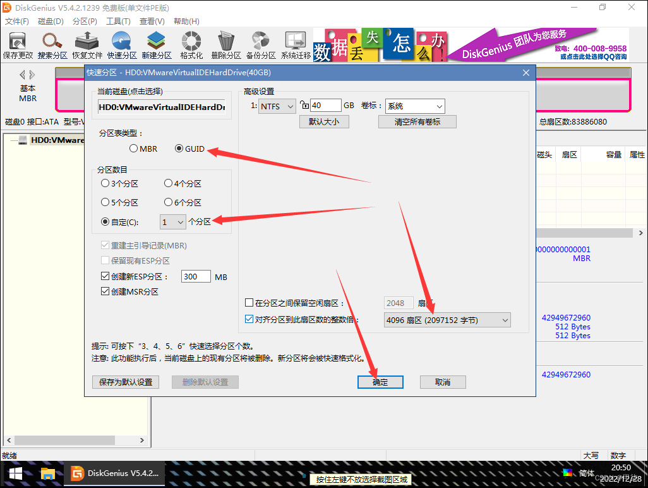Choose the 3个分区 option
648x488 pixels.
pyautogui.click(x=120, y=183)
